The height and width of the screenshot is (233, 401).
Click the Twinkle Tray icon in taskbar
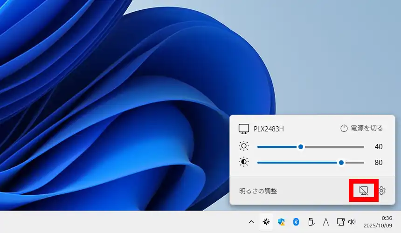click(266, 222)
